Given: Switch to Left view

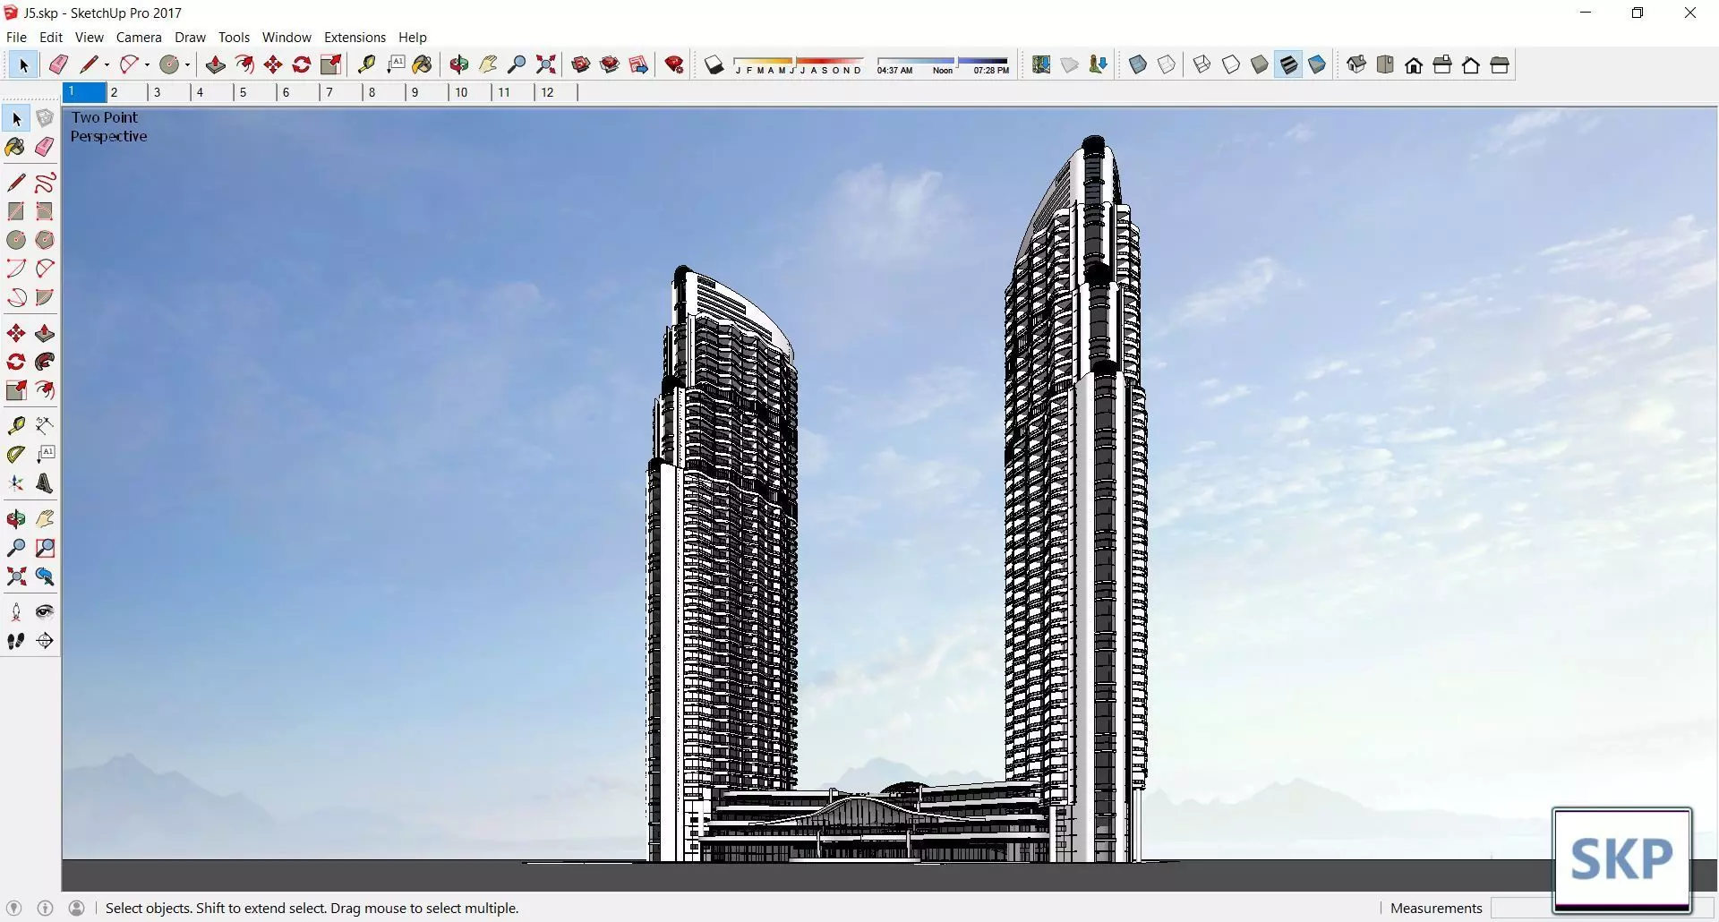Looking at the screenshot, I should (x=1500, y=64).
